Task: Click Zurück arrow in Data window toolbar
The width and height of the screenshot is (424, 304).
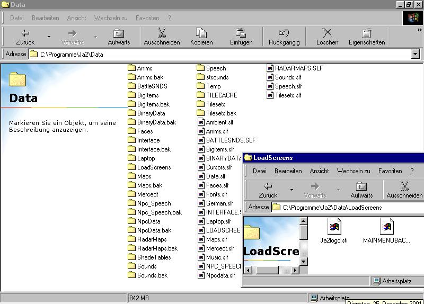Action: pyautogui.click(x=25, y=33)
